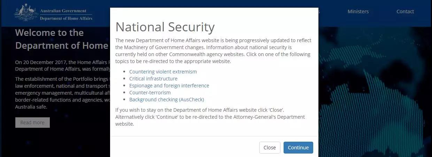Click the National Security dialog heading
The image size is (432, 157).
tap(165, 27)
